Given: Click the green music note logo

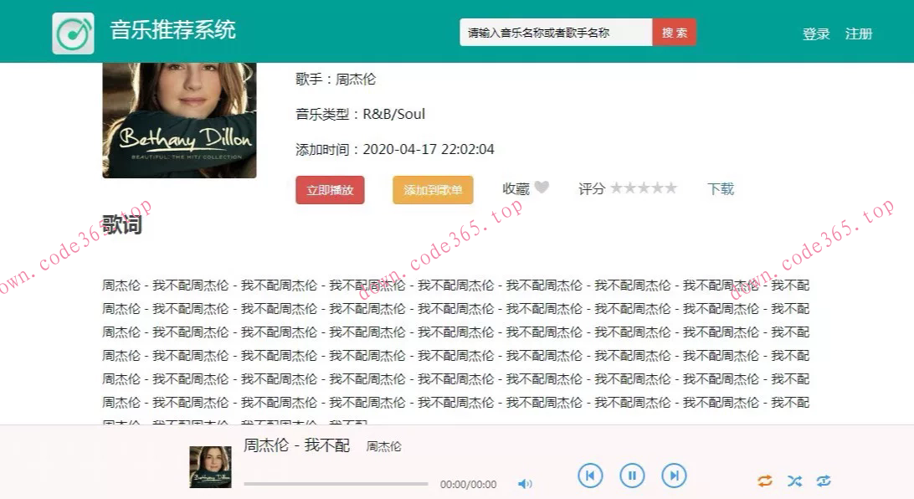Looking at the screenshot, I should (74, 30).
